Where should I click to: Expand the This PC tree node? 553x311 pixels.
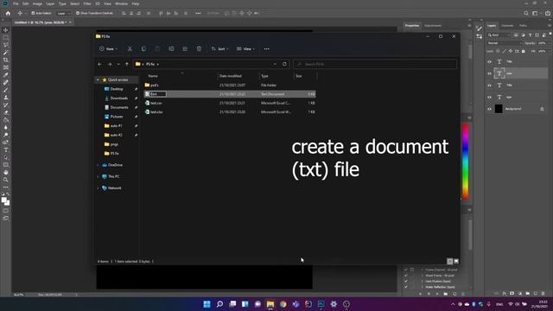(98, 176)
